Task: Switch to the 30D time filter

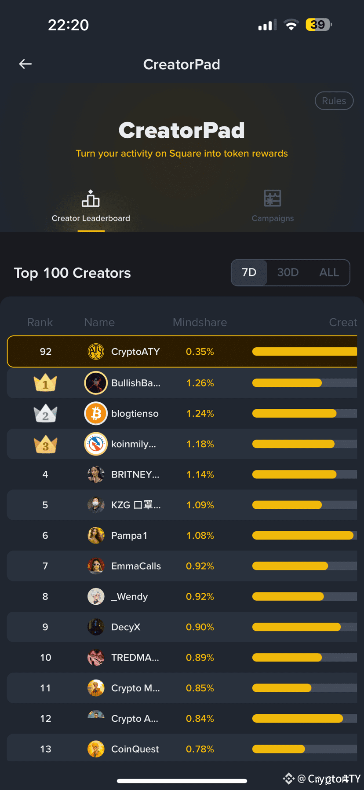Action: [288, 272]
